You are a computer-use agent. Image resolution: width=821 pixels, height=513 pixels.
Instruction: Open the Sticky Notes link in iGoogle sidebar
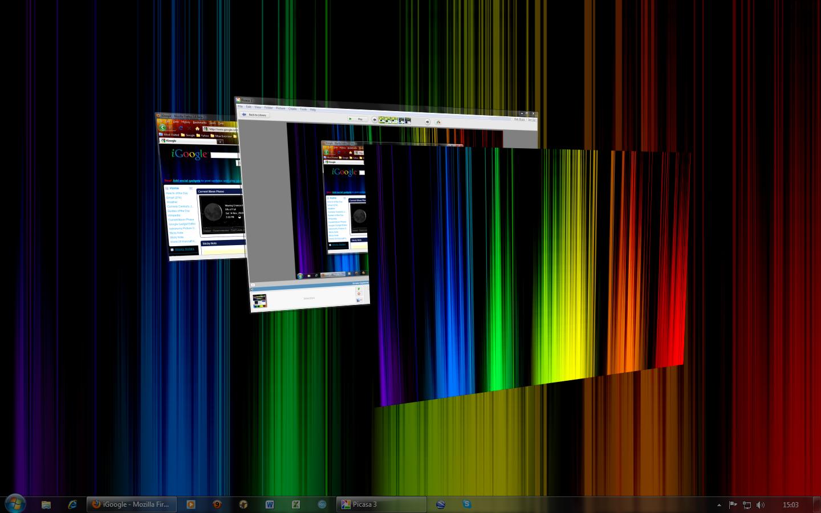[184, 249]
